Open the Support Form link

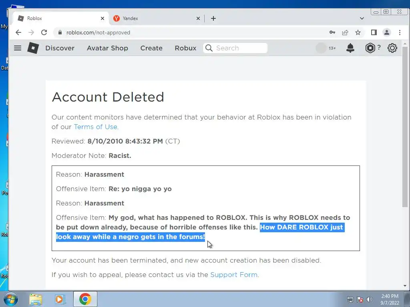coord(234,275)
